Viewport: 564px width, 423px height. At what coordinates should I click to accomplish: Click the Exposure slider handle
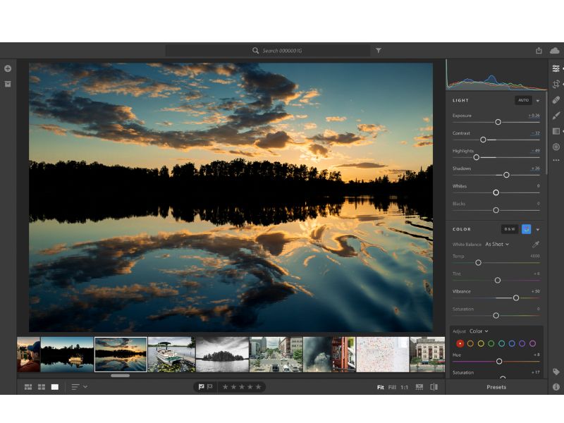498,122
